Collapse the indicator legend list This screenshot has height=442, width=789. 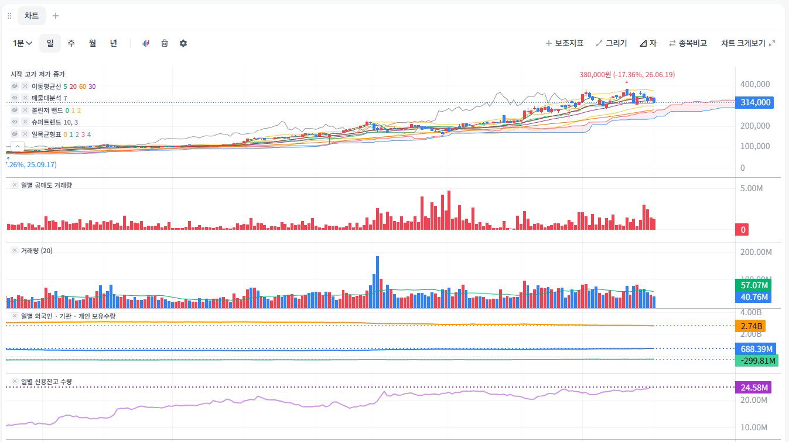[18, 146]
